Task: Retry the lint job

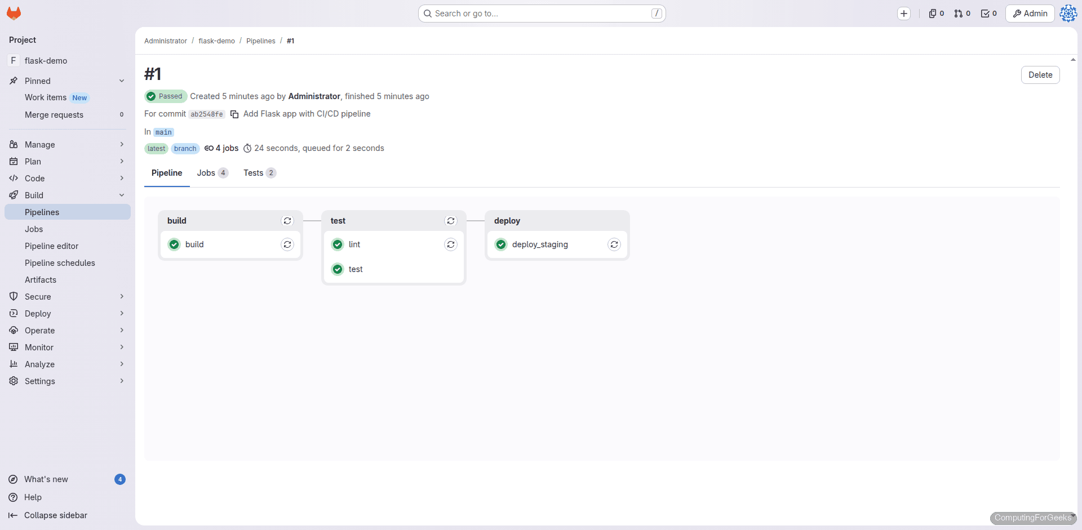Action: pos(451,244)
